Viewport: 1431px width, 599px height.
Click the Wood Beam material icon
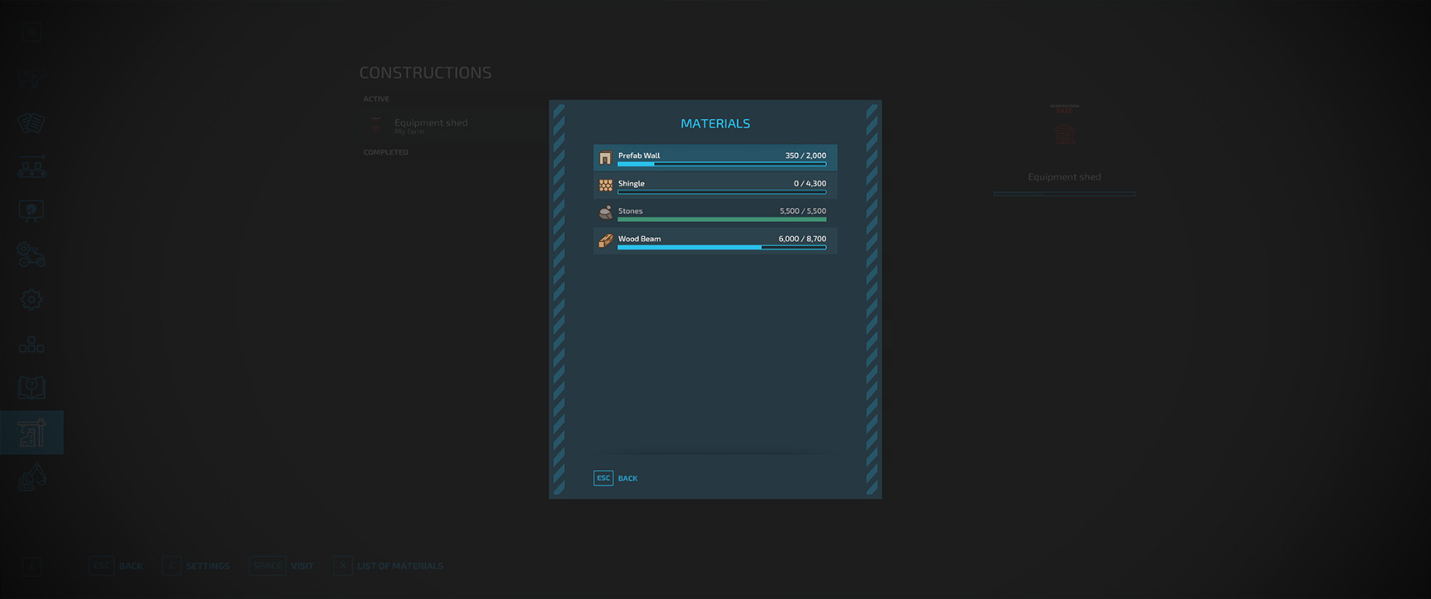pos(606,240)
